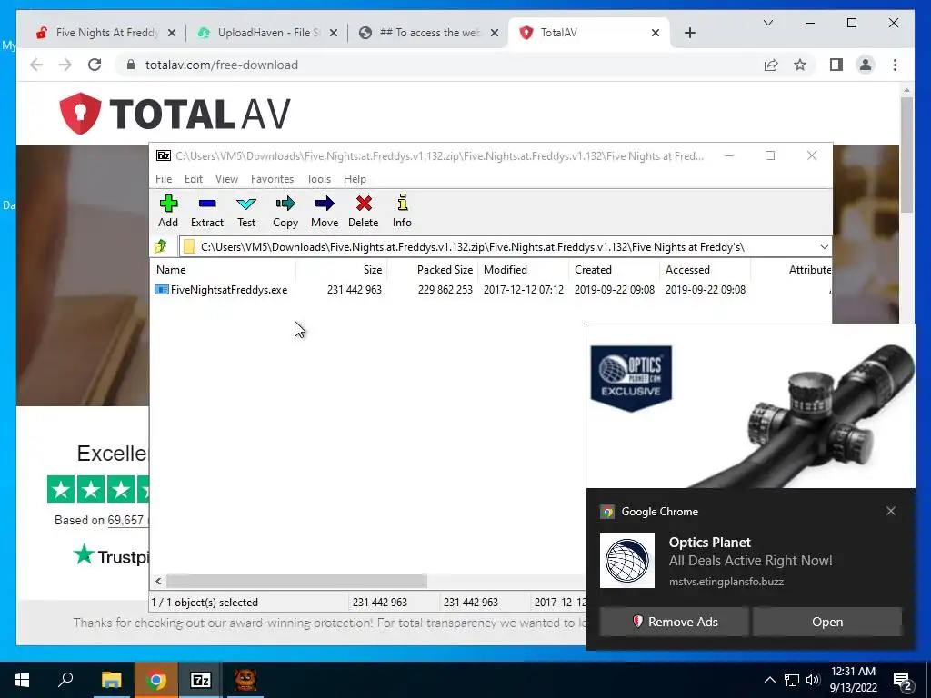931x698 pixels.
Task: Open the View menu in 7-Zip
Action: pyautogui.click(x=226, y=179)
